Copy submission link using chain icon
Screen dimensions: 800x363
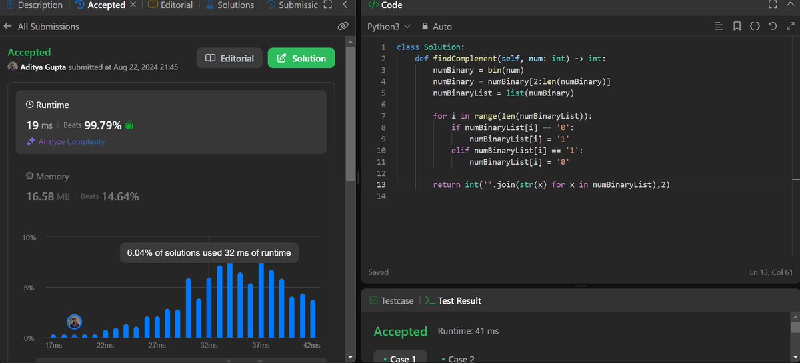coord(343,27)
